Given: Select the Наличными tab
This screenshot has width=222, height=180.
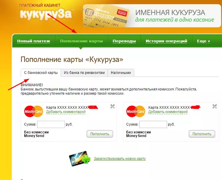Looking at the screenshot, I should (x=121, y=73).
